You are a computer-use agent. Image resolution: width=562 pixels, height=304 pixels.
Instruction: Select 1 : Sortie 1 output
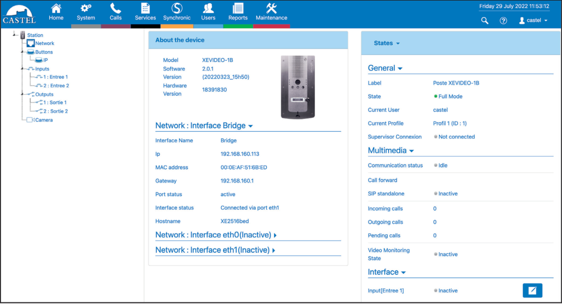tap(55, 103)
